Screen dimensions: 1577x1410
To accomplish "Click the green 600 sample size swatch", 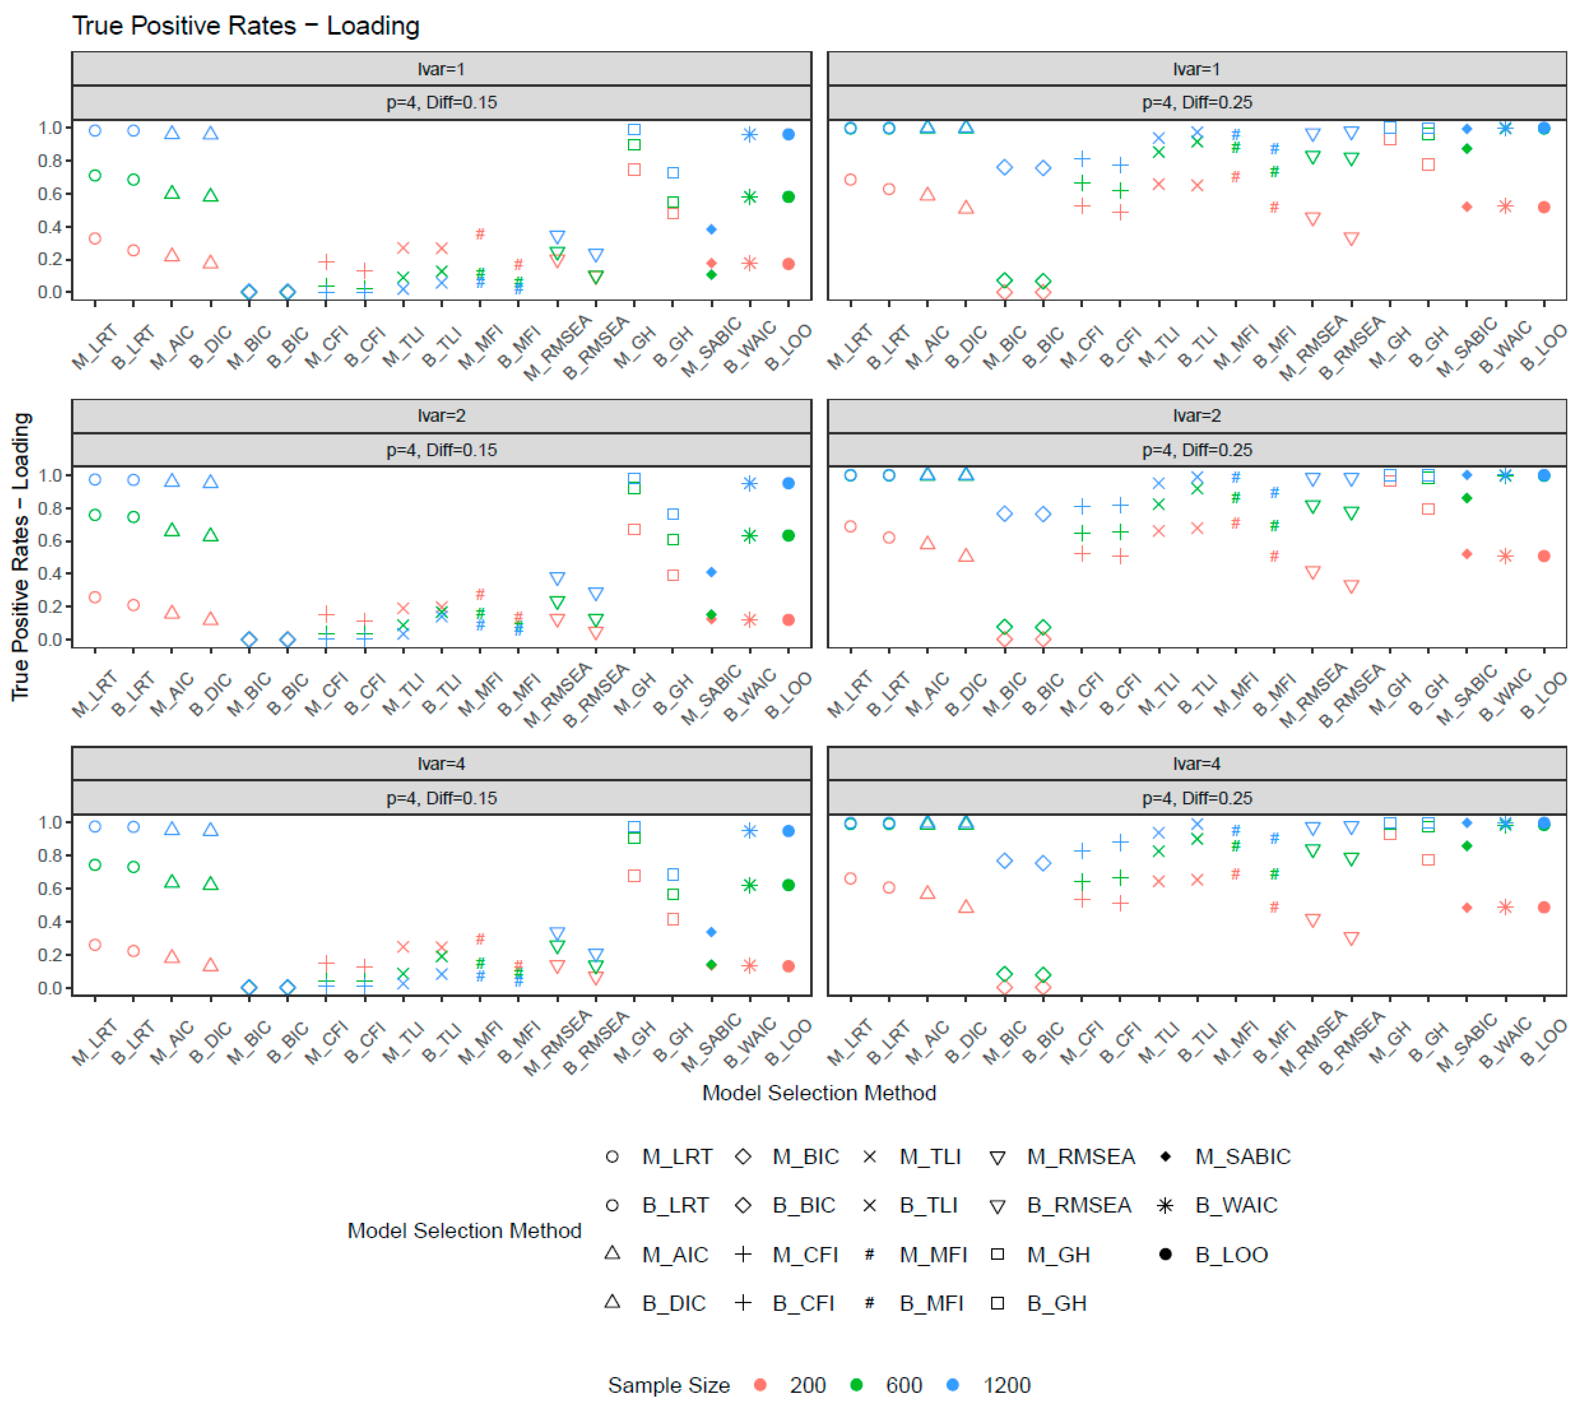I will click(856, 1384).
